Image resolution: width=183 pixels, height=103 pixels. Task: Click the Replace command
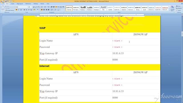pyautogui.click(x=179, y=8)
